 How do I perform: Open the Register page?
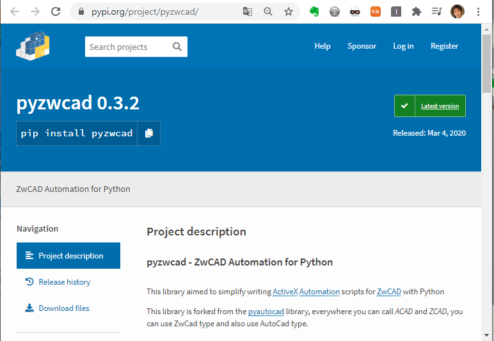click(x=445, y=46)
